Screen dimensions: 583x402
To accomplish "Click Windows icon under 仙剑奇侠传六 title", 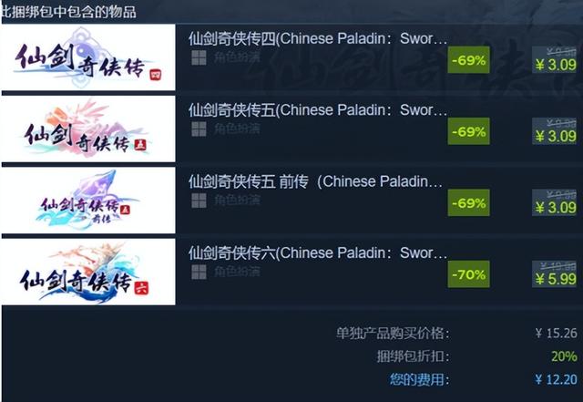I will pyautogui.click(x=199, y=272).
